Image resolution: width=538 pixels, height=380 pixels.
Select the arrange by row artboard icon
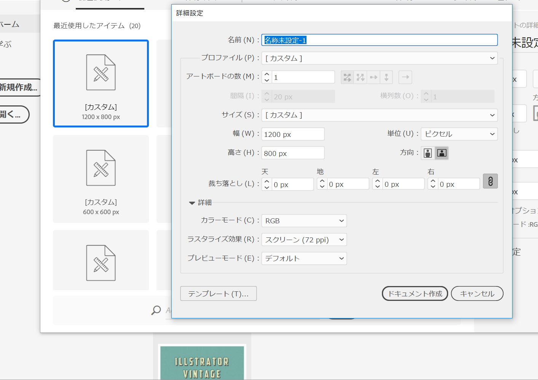click(x=374, y=78)
